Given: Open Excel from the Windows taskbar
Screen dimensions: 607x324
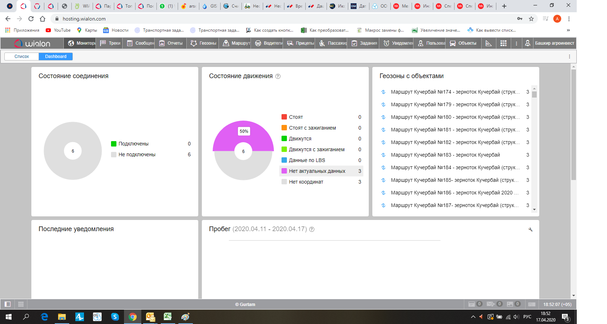Looking at the screenshot, I should click(168, 317).
